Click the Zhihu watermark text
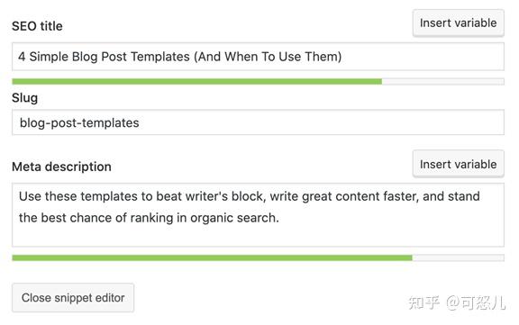 [457, 302]
